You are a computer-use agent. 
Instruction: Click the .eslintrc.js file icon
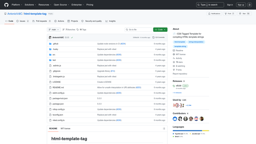pyautogui.click(x=50, y=66)
